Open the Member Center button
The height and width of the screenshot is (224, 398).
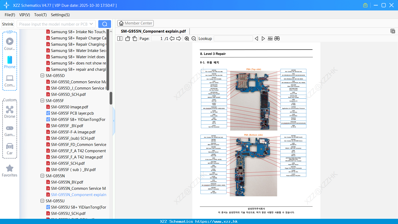[x=135, y=23]
